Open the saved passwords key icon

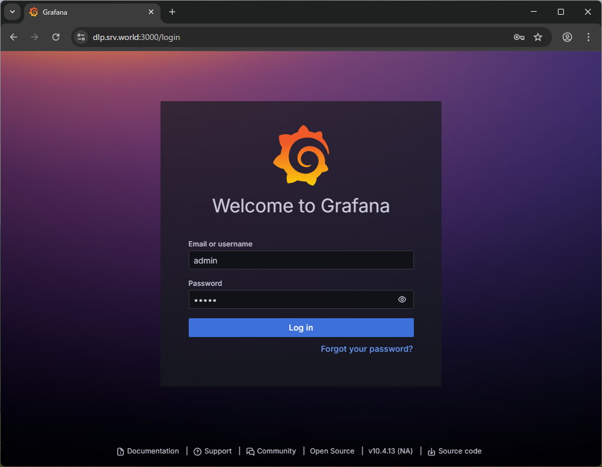click(519, 37)
